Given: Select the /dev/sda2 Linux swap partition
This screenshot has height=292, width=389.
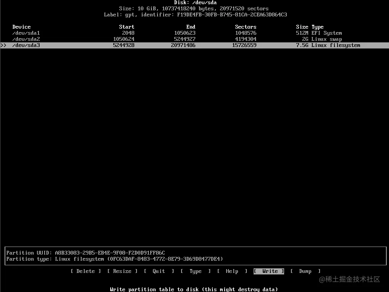Looking at the screenshot, I should click(x=26, y=39).
